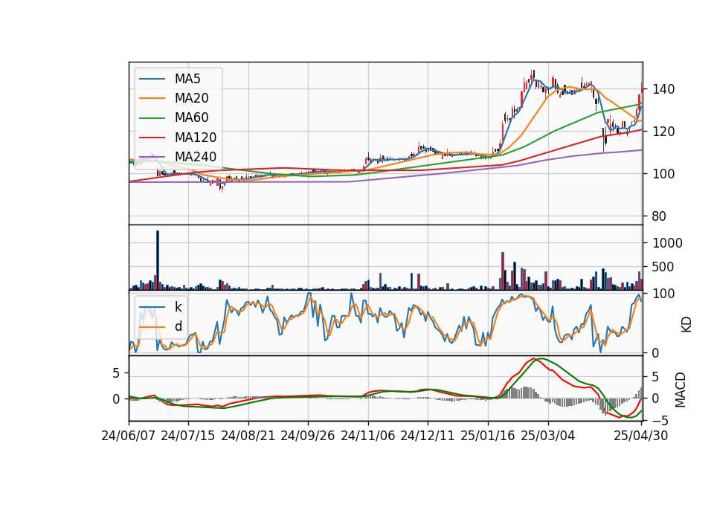The width and height of the screenshot is (714, 513).
Task: Click the MA120 legend label
Action: tap(196, 138)
